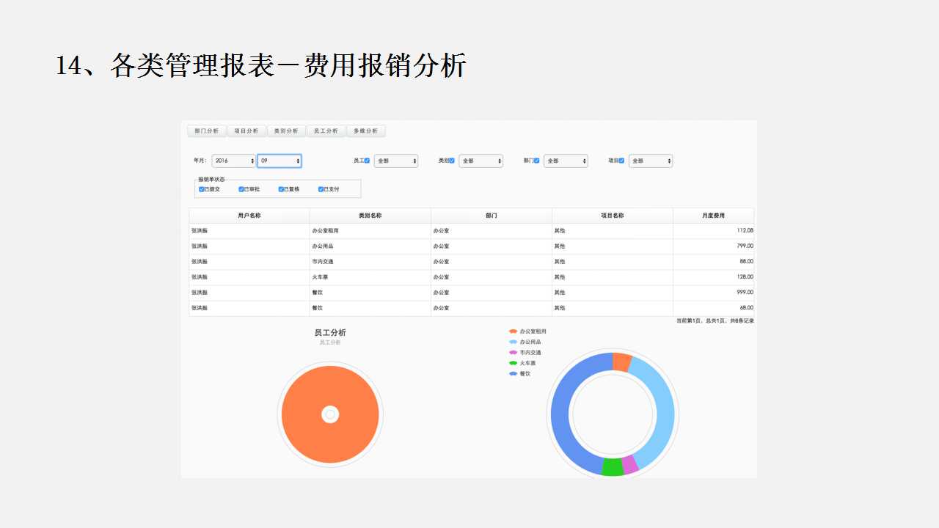This screenshot has height=528, width=939.
Task: Expand the 项目 filter dropdown
Action: (x=651, y=161)
